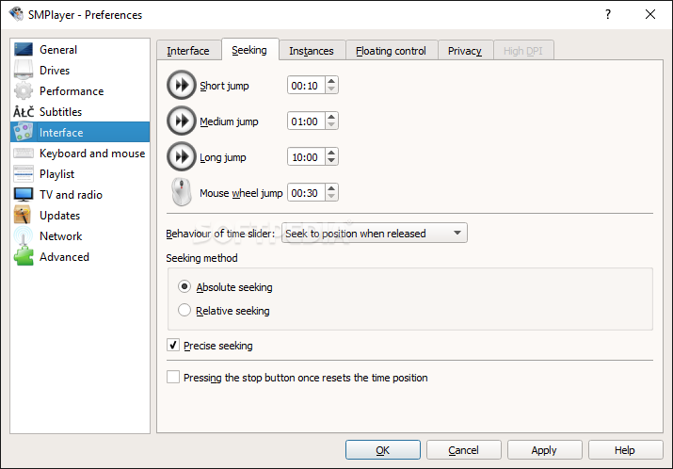Switch to the Interface tab
673x469 pixels.
[188, 51]
